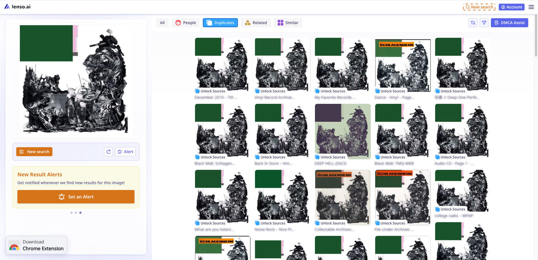Click the "What are you listeni..." caption

click(x=214, y=229)
